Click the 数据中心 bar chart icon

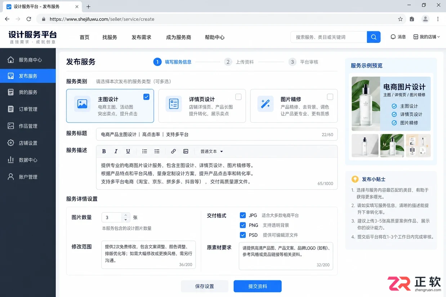pos(11,160)
